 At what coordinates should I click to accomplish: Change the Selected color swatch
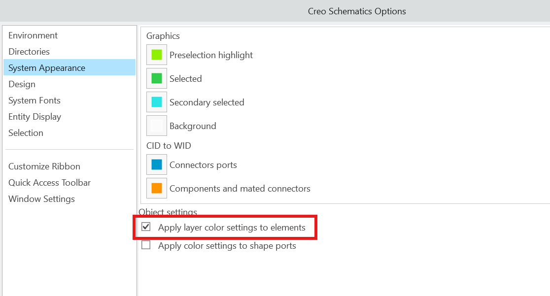pyautogui.click(x=156, y=78)
